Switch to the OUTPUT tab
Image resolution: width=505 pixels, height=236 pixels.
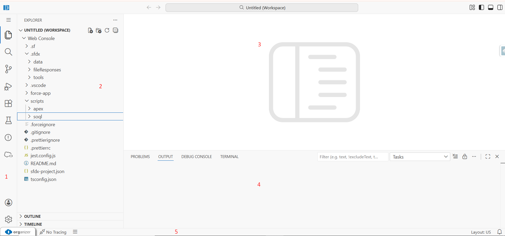pyautogui.click(x=166, y=156)
